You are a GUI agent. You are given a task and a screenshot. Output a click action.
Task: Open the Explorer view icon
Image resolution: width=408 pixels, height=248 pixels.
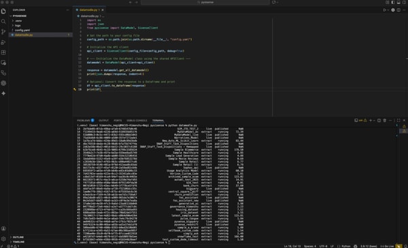tap(3, 11)
